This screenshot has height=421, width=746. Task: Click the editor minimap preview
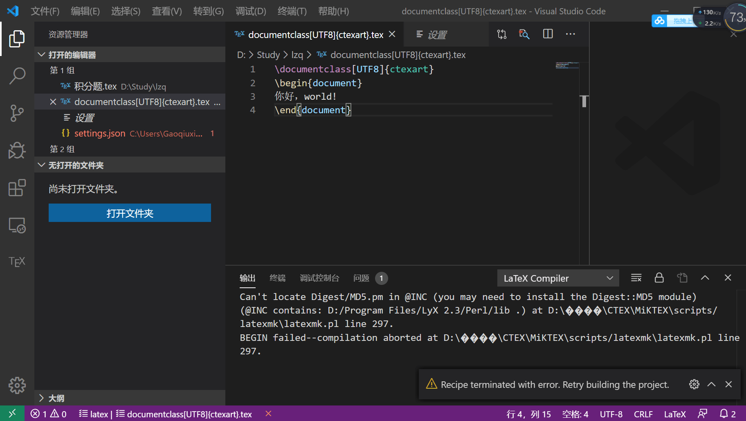[x=567, y=65]
